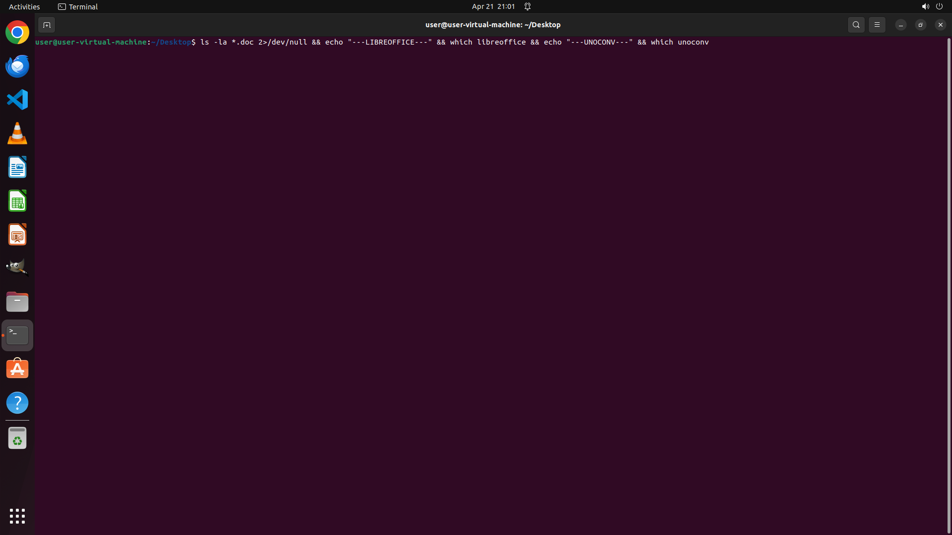Open a new terminal tab
Viewport: 952px width, 535px height.
pyautogui.click(x=47, y=25)
